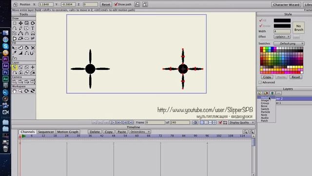Select the Zoom Workspace magnifier tool

pos(20,91)
